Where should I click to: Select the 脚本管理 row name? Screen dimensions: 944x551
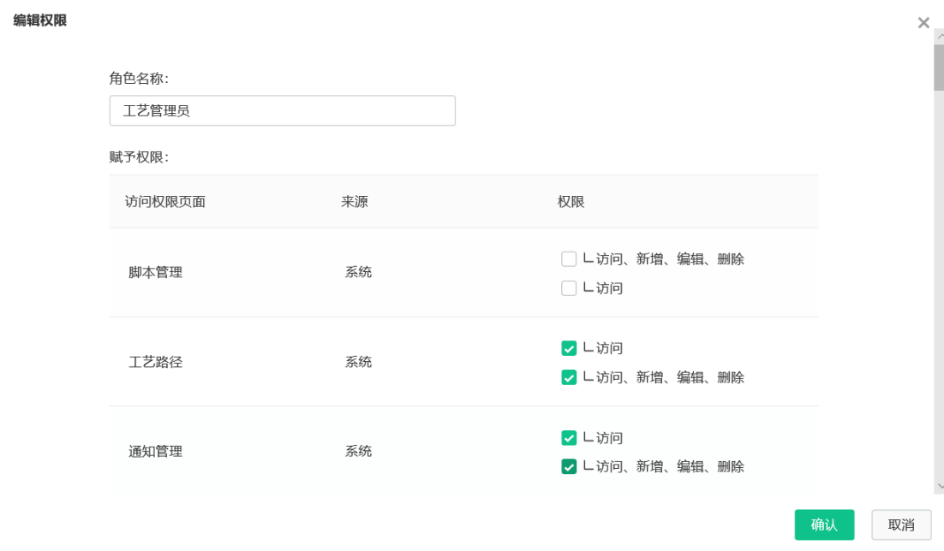point(155,272)
